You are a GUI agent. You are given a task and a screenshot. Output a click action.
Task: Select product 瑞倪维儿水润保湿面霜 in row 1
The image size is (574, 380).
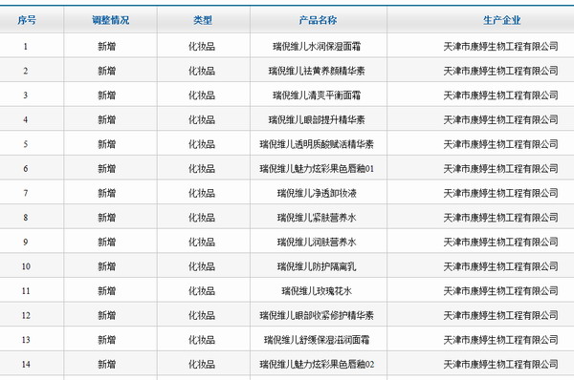(x=317, y=47)
